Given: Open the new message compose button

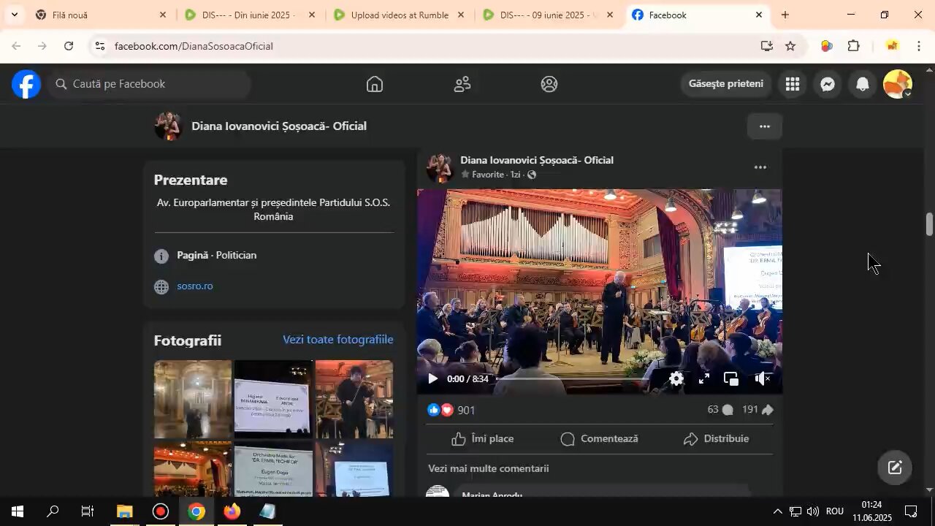Looking at the screenshot, I should [x=895, y=468].
